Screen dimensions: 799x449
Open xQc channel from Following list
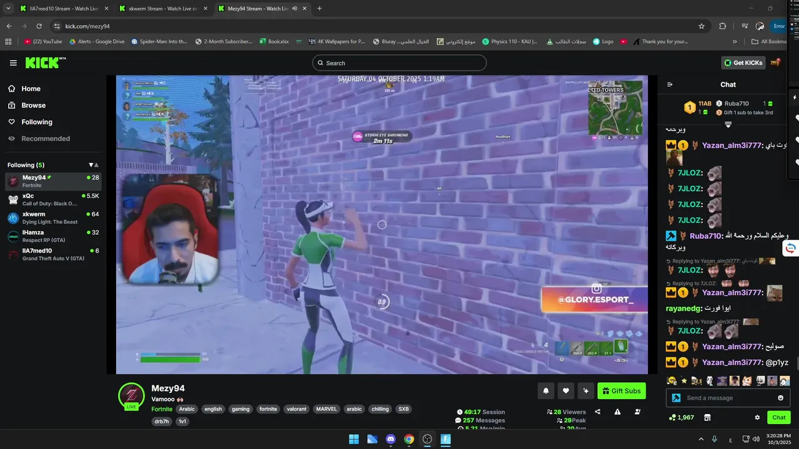tap(53, 200)
